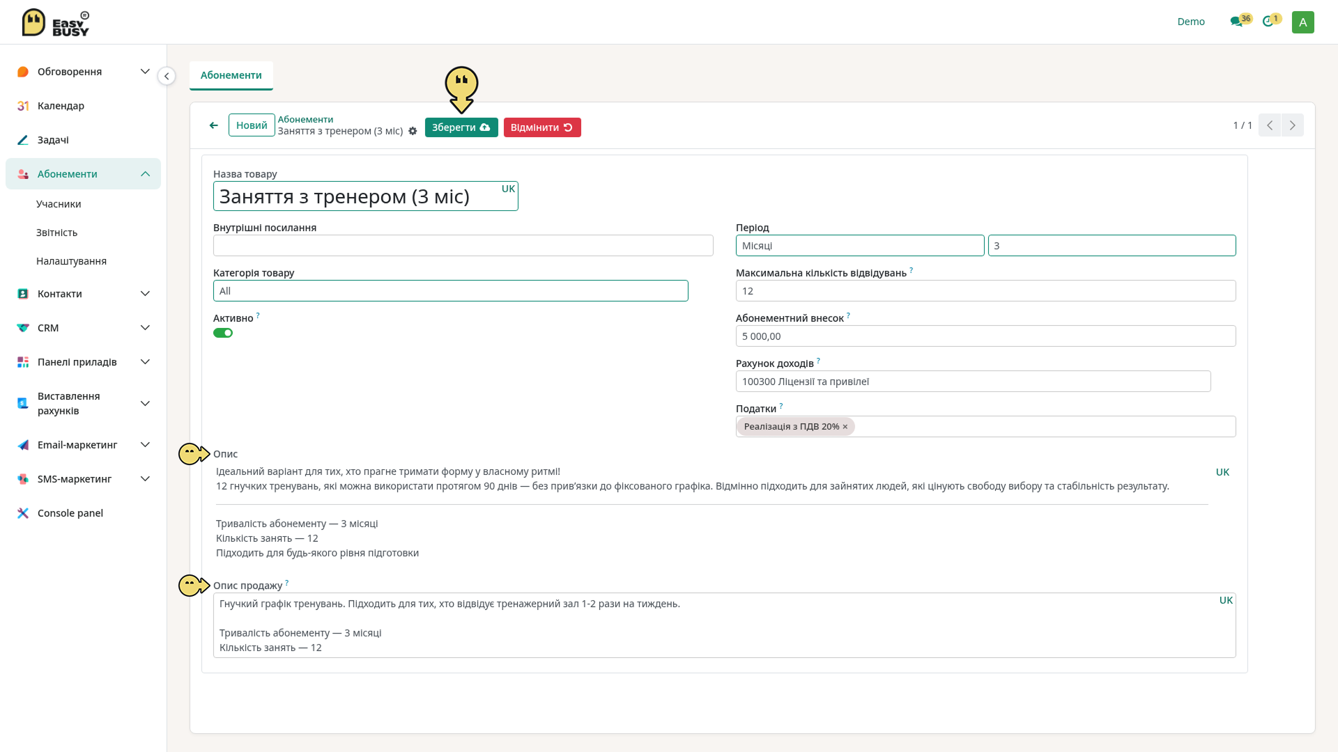Go to the previous record arrow

coord(1270,125)
